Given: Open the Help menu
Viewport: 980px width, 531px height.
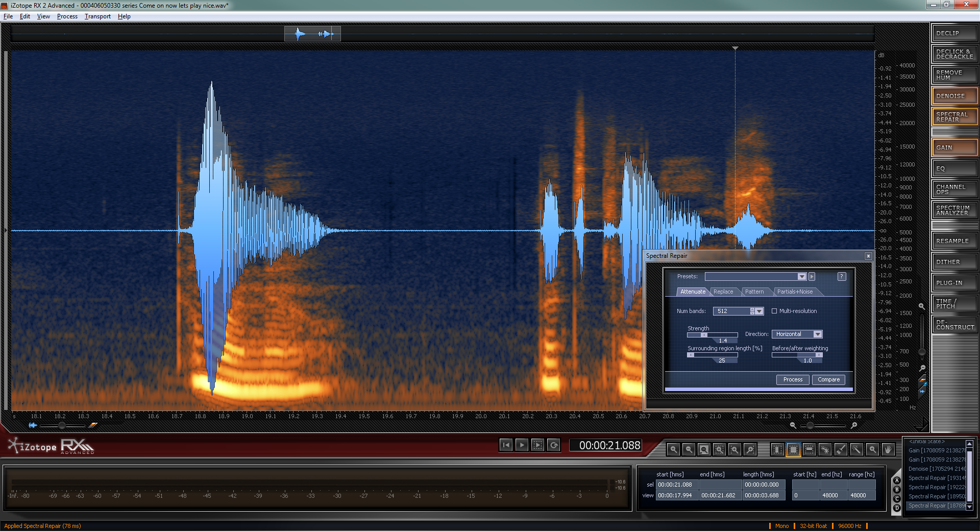Looking at the screenshot, I should 124,16.
